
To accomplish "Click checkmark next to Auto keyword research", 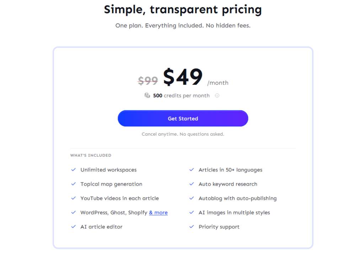I will [192, 184].
